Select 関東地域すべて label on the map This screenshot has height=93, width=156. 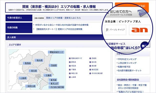56,52
